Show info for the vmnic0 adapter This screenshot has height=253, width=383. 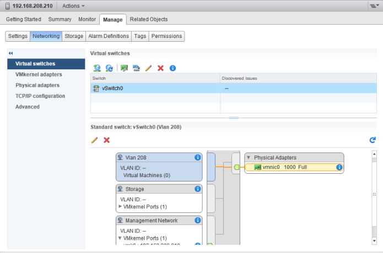pyautogui.click(x=339, y=167)
